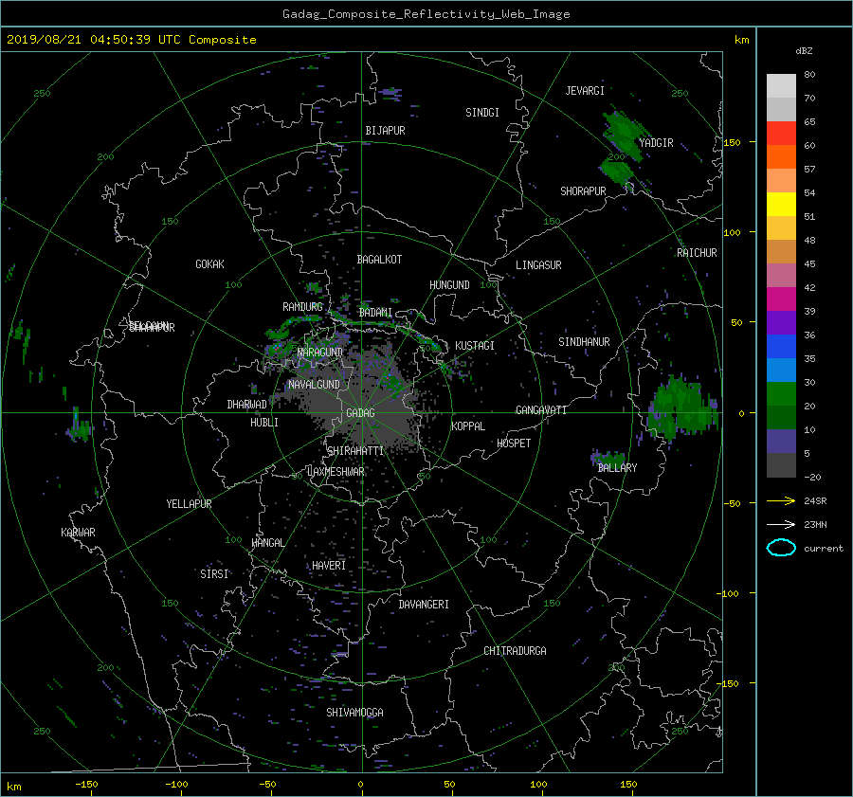Click the SHORAPUR city label

coord(583,191)
